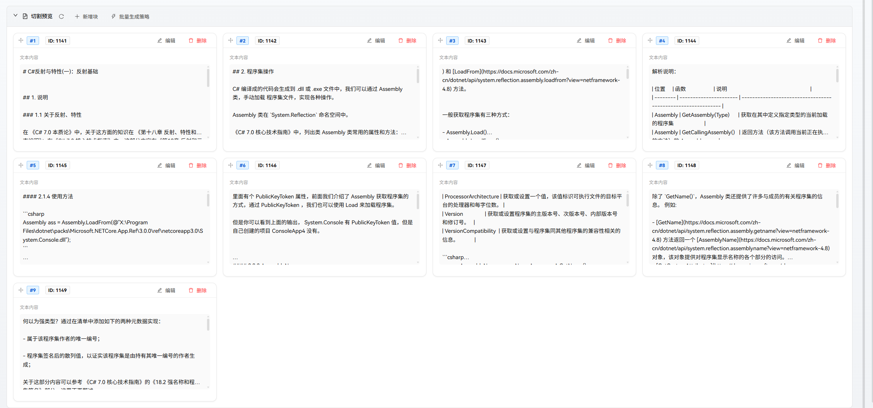873x408 pixels.
Task: Delete chunk ID 1145
Action: pos(198,166)
